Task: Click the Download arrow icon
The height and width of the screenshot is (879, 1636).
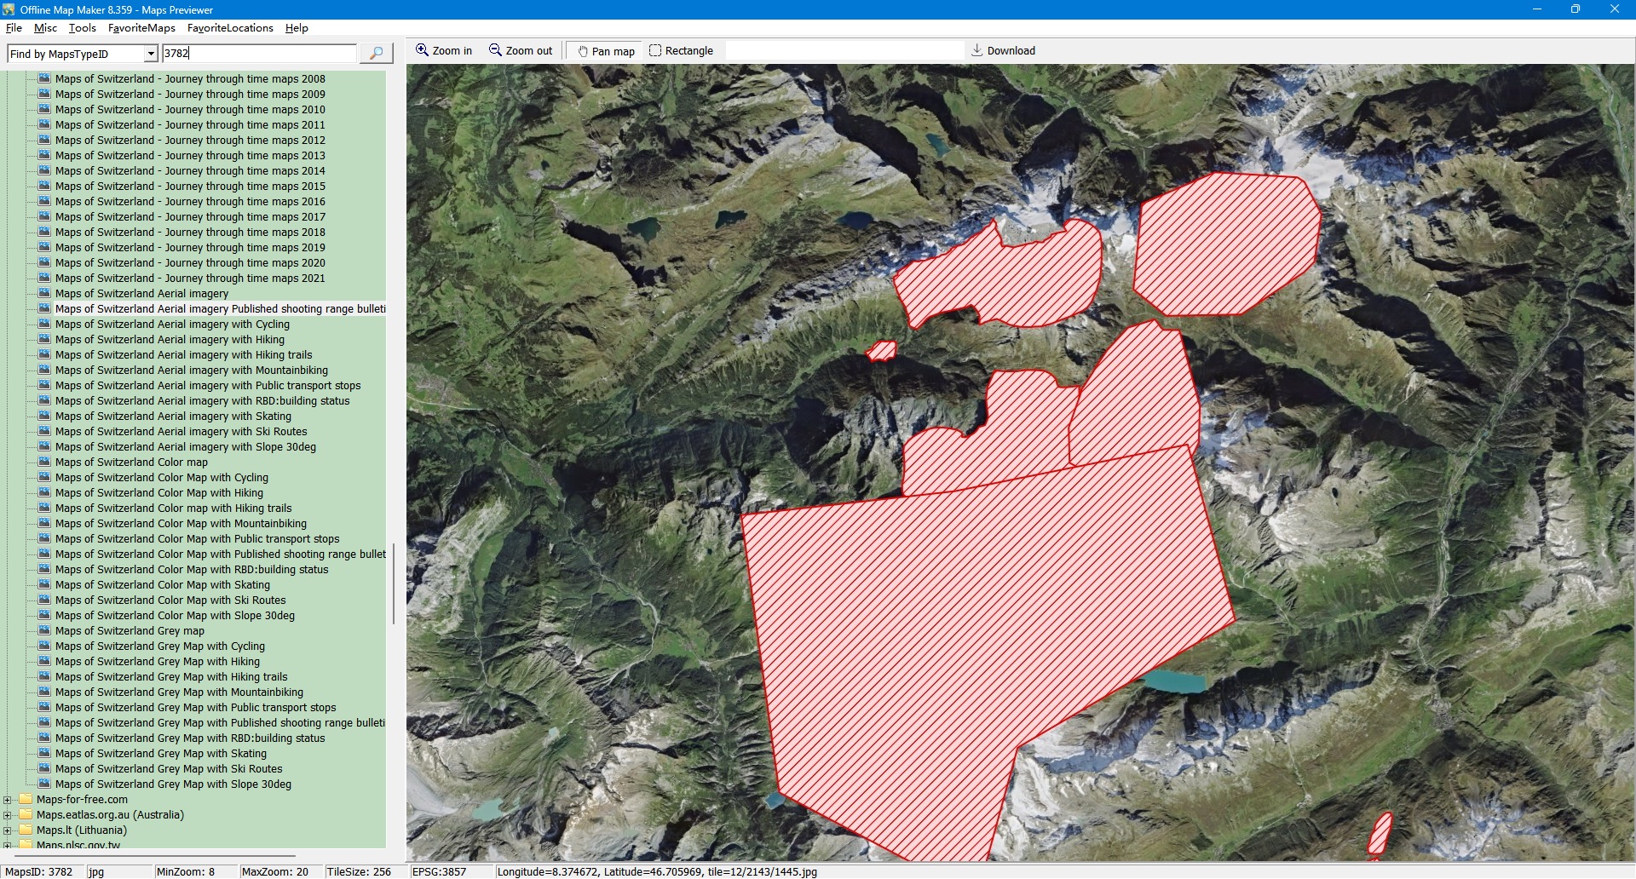Action: [977, 50]
